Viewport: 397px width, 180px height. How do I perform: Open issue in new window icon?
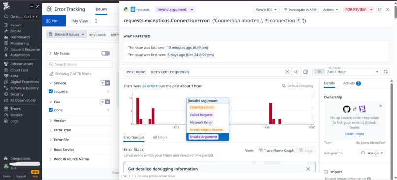(x=380, y=10)
